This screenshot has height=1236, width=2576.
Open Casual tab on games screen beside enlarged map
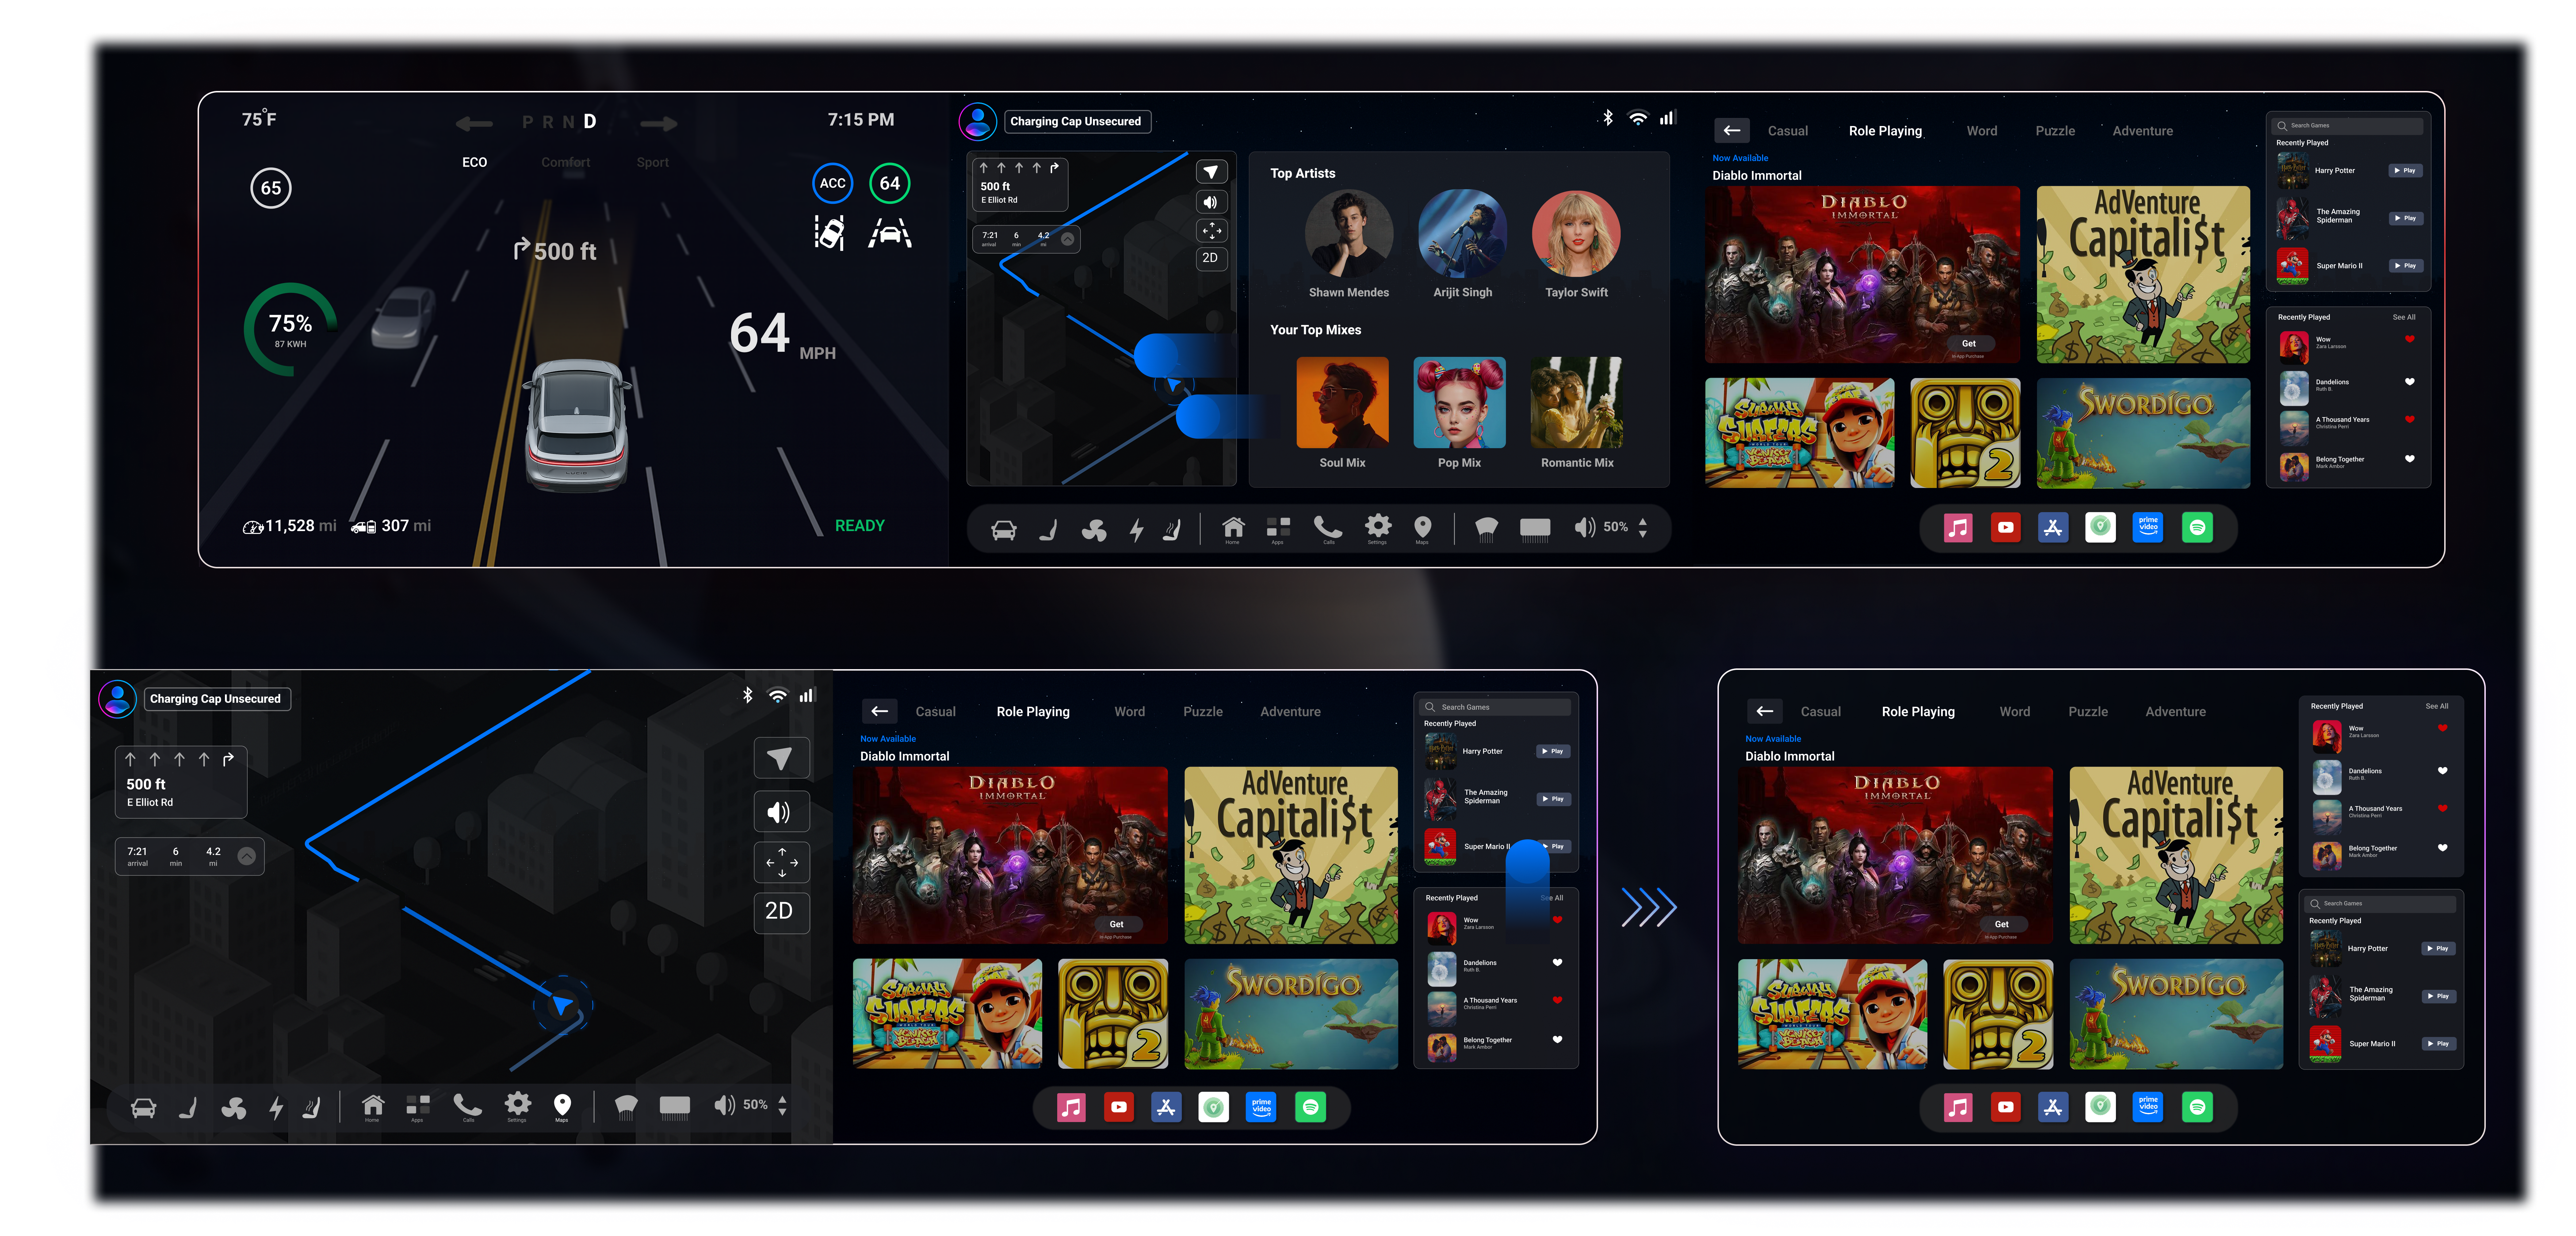pos(936,712)
